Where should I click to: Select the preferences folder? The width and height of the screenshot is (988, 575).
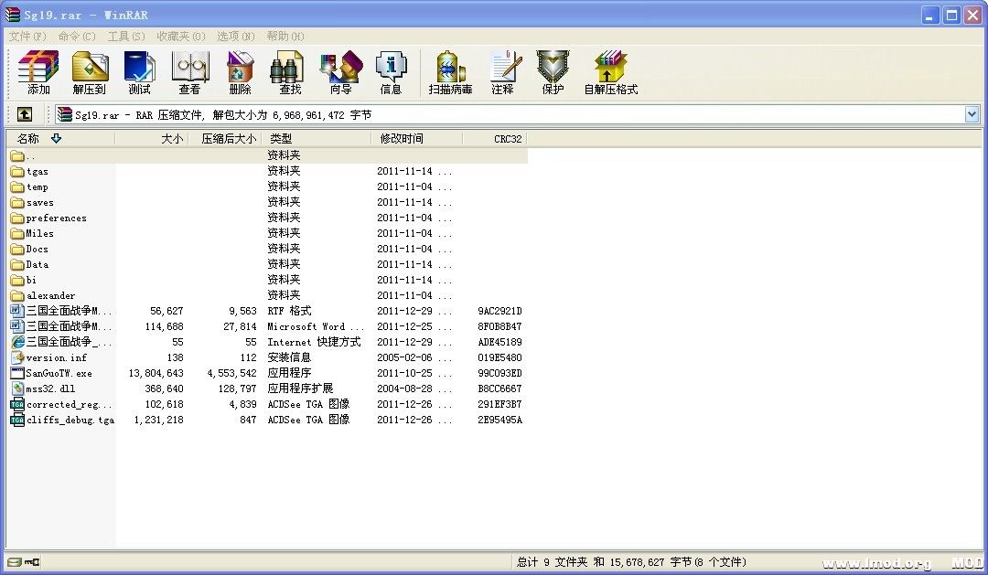(56, 218)
